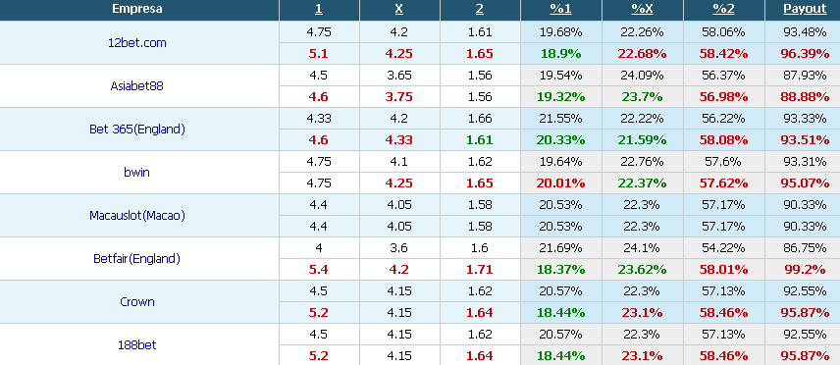Open the Macauslot(Macao) link
840x365 pixels.
tap(137, 216)
